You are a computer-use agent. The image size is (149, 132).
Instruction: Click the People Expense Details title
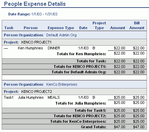pyautogui.click(x=35, y=4)
